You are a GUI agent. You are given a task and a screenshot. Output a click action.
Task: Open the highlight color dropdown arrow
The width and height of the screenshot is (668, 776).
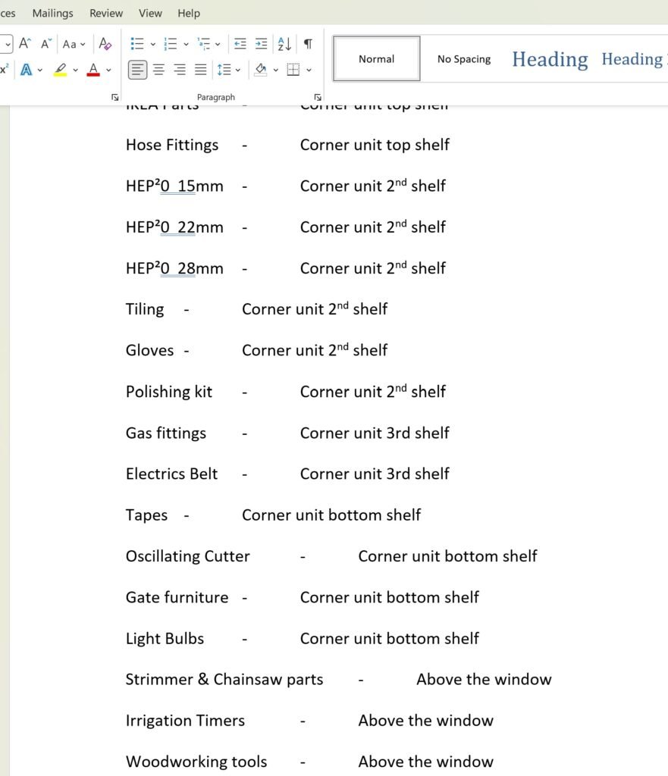(75, 70)
